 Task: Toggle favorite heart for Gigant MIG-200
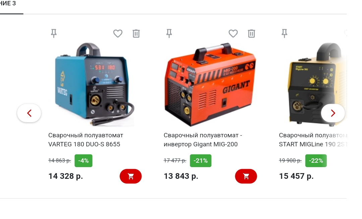pyautogui.click(x=233, y=34)
